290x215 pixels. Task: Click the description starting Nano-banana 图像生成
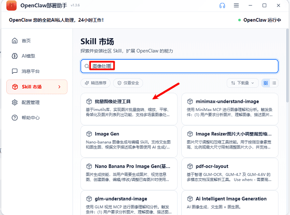tap(128, 145)
